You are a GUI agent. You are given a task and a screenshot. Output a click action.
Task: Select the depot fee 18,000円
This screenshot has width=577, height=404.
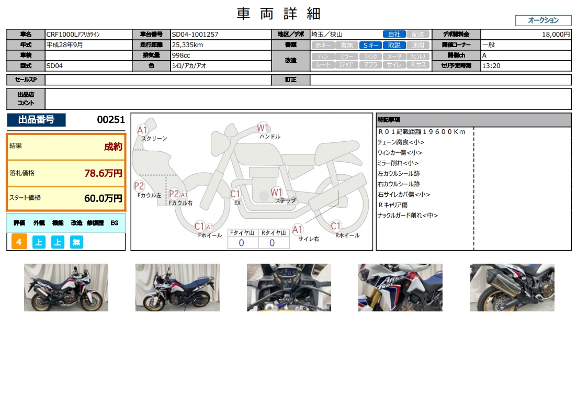click(x=556, y=34)
